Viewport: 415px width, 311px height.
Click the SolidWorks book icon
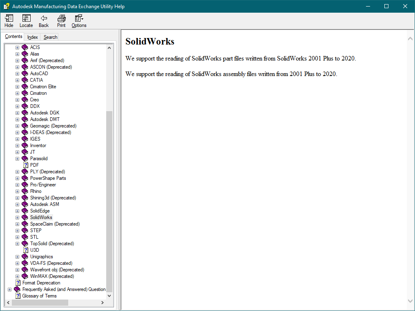coord(25,217)
